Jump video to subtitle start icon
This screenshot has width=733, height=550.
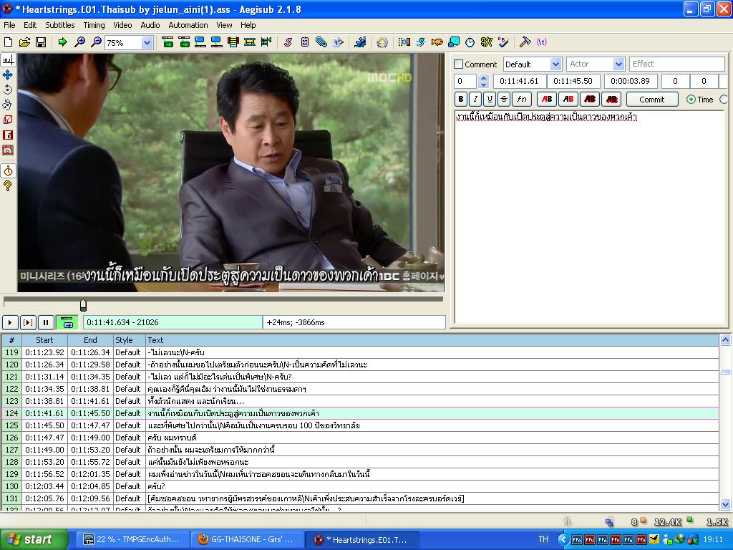168,42
